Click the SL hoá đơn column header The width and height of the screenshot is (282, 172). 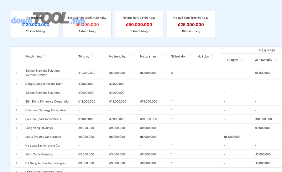[x=179, y=56]
